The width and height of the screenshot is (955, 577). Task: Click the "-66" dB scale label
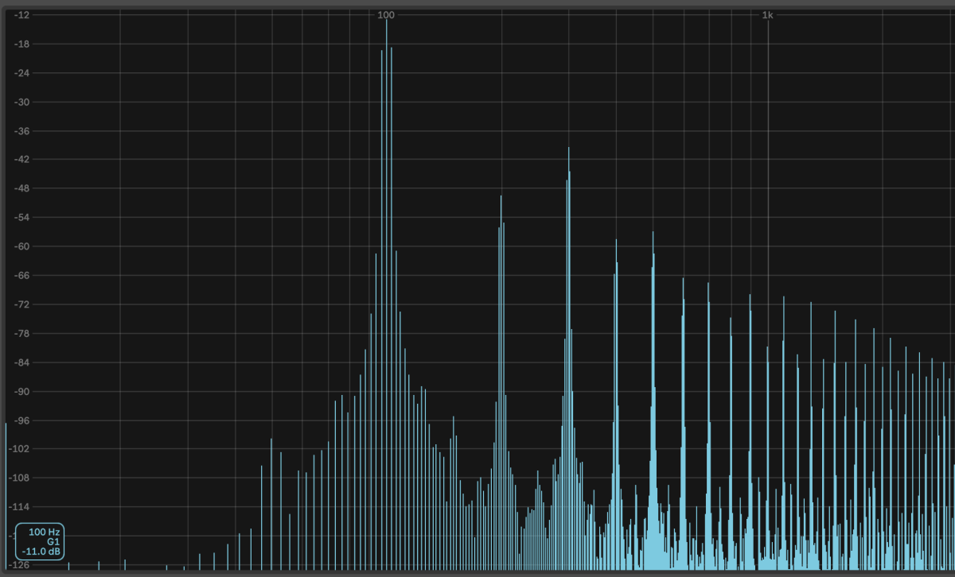click(22, 276)
